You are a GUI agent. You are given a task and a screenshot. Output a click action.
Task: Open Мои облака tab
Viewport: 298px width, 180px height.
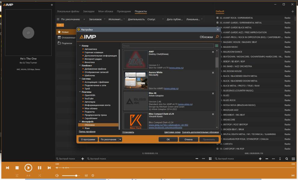click(106, 11)
